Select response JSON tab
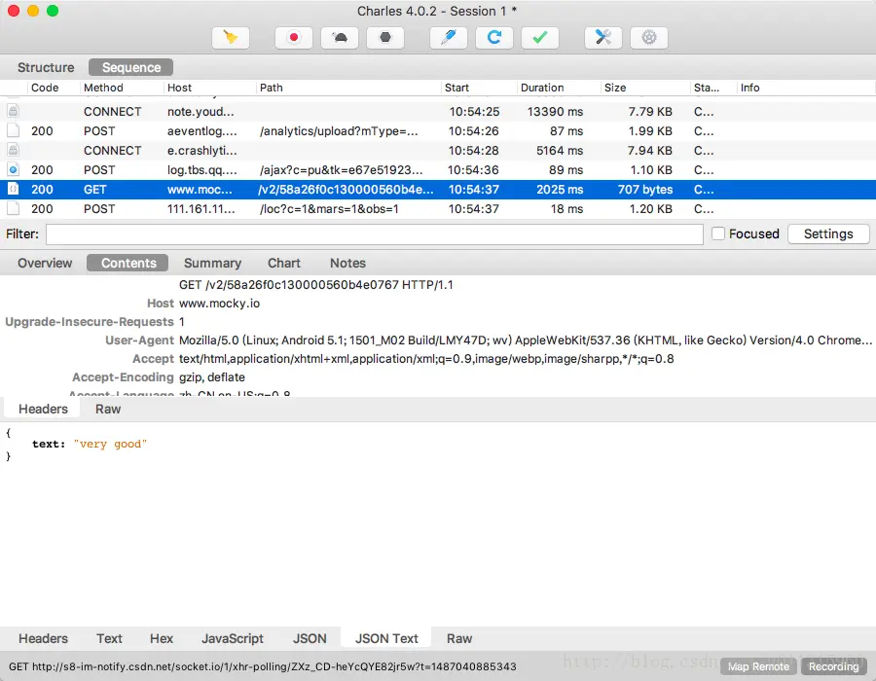 point(310,638)
